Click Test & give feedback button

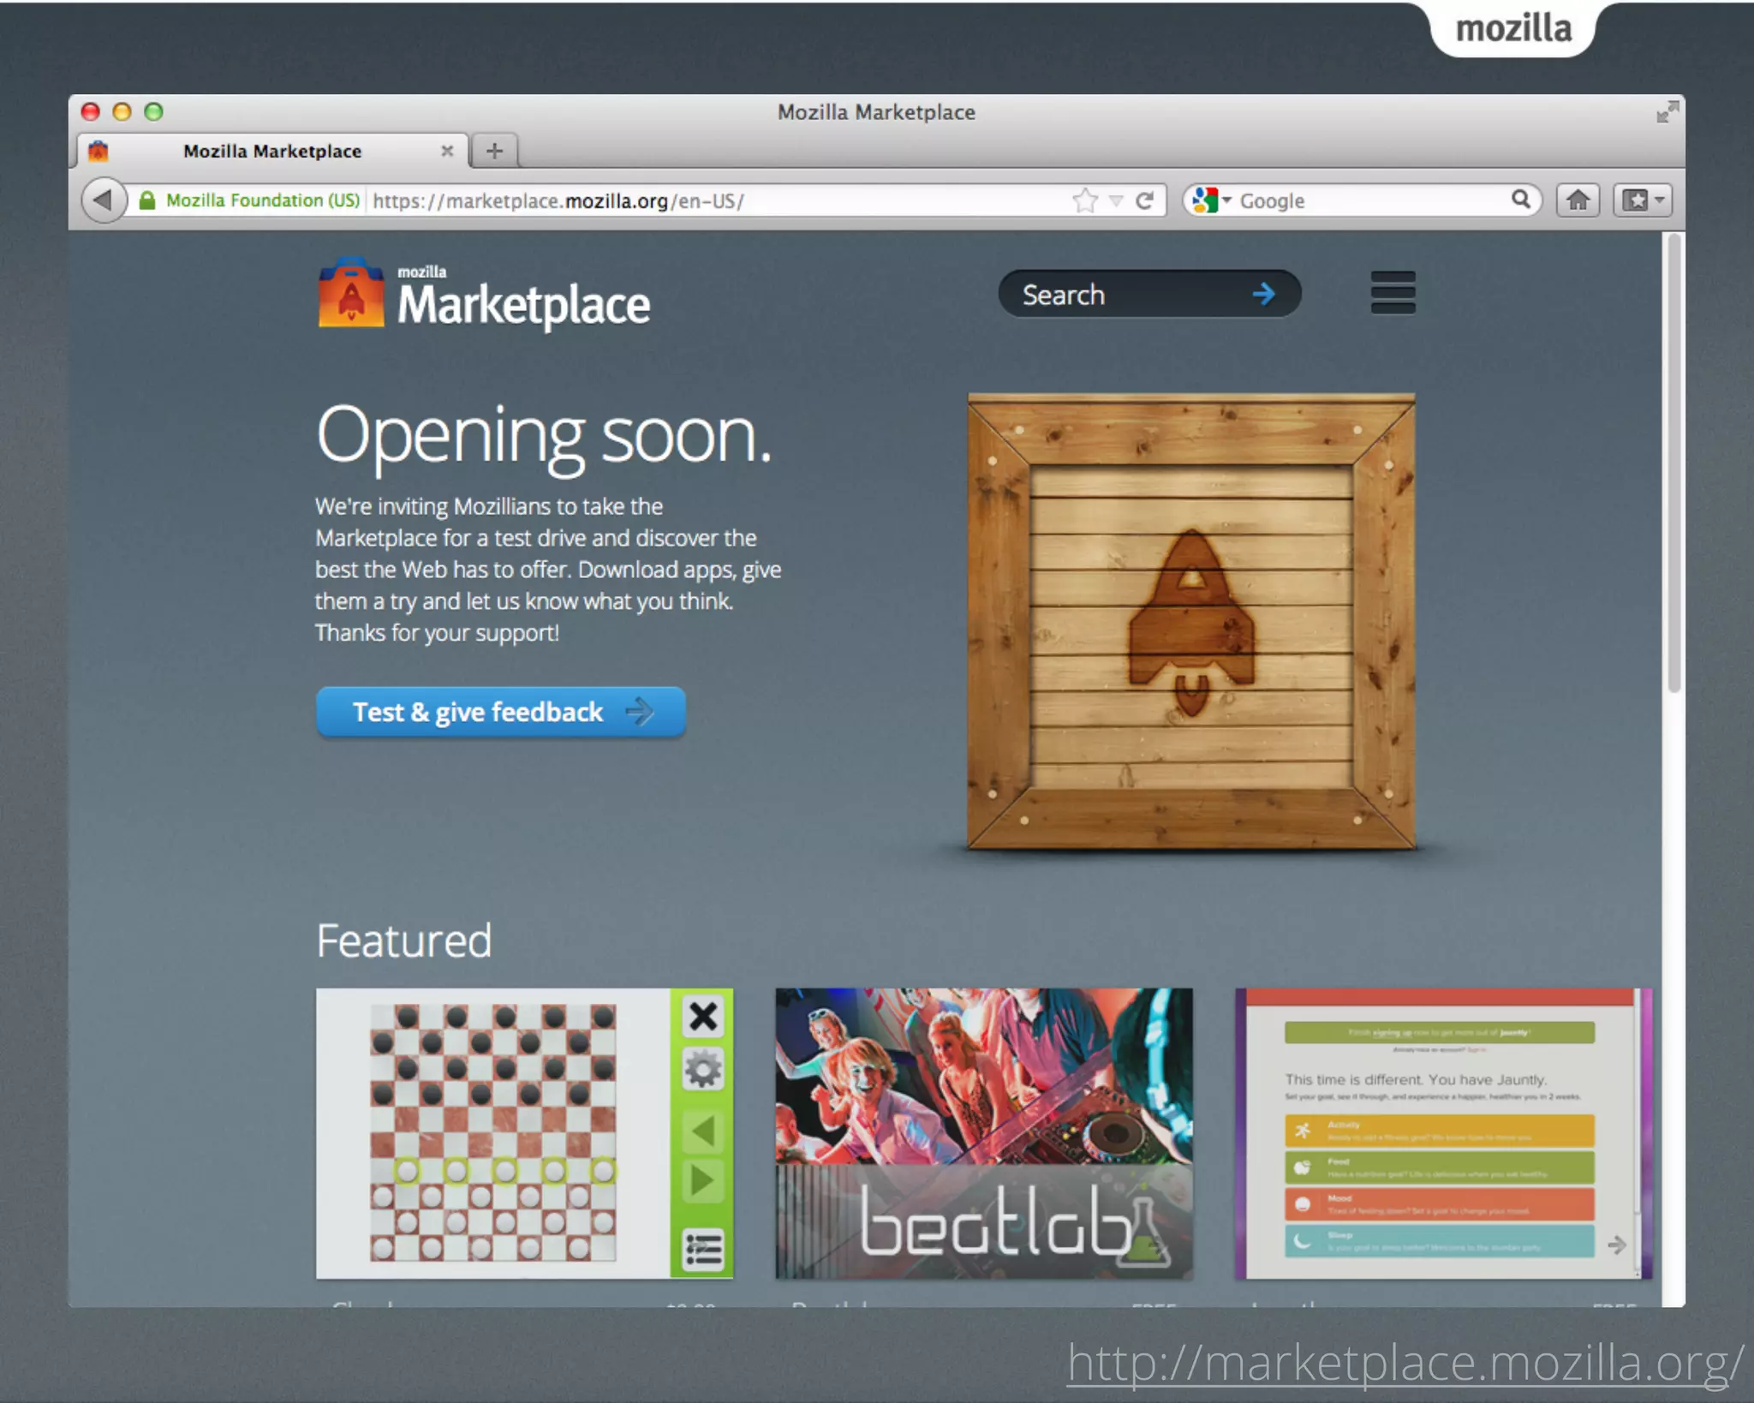point(501,712)
